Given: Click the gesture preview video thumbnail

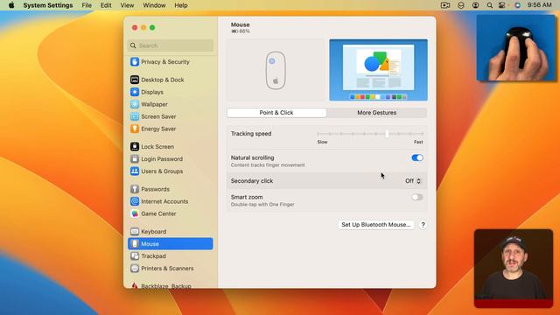Looking at the screenshot, I should coord(378,70).
